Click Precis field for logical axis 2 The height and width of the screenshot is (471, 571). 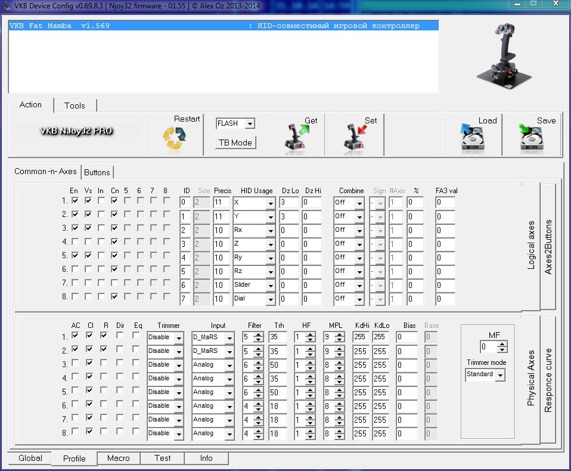coord(221,217)
